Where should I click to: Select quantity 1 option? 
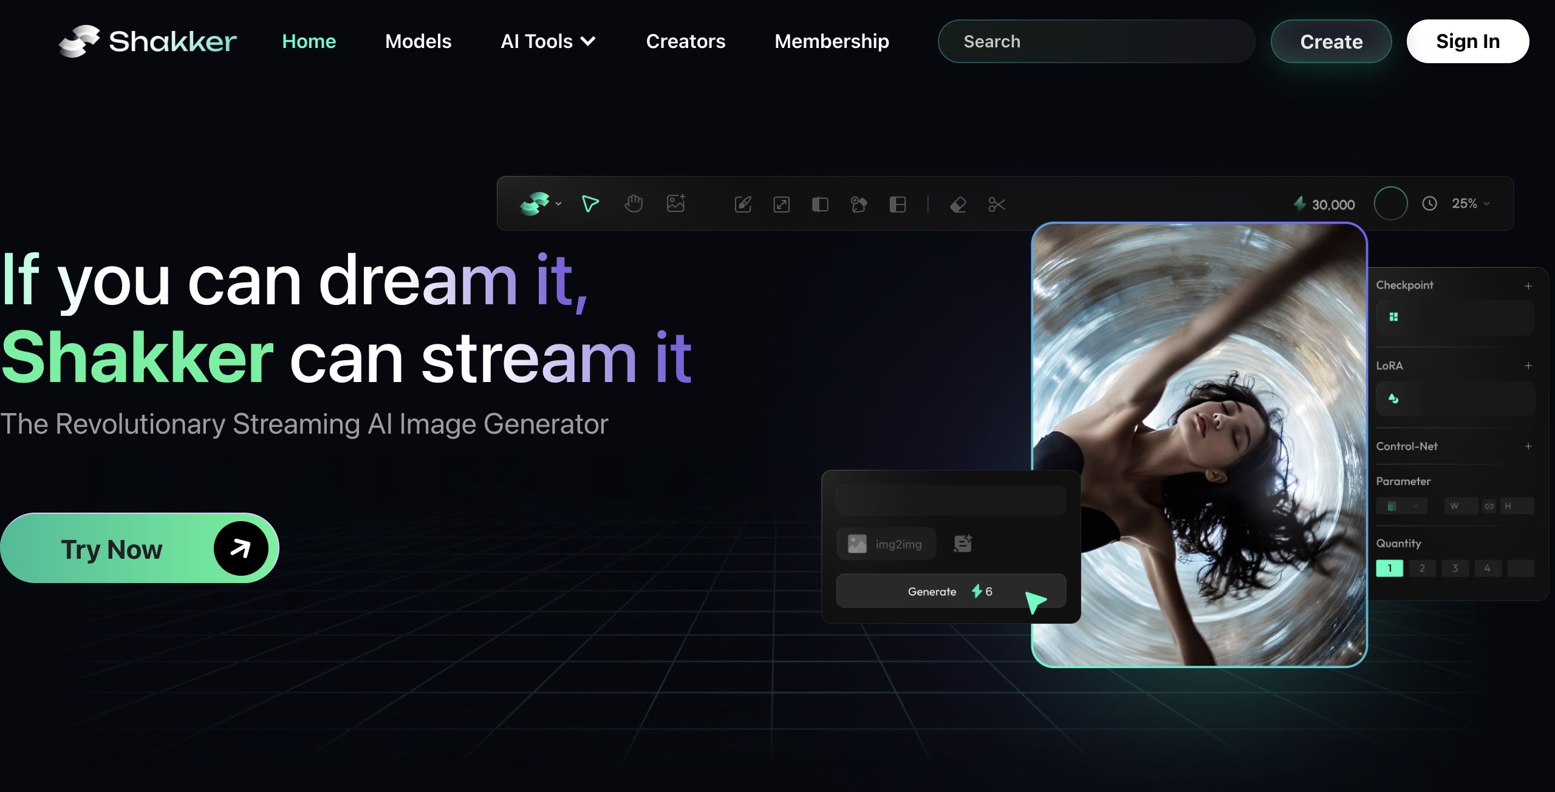coord(1389,568)
